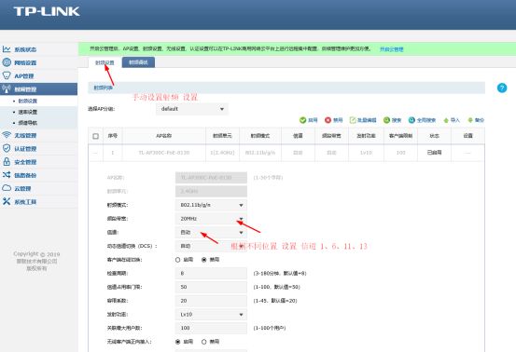The image size is (516, 352).
Task: Switch to the blue 射频调优 tab
Action: pos(138,62)
